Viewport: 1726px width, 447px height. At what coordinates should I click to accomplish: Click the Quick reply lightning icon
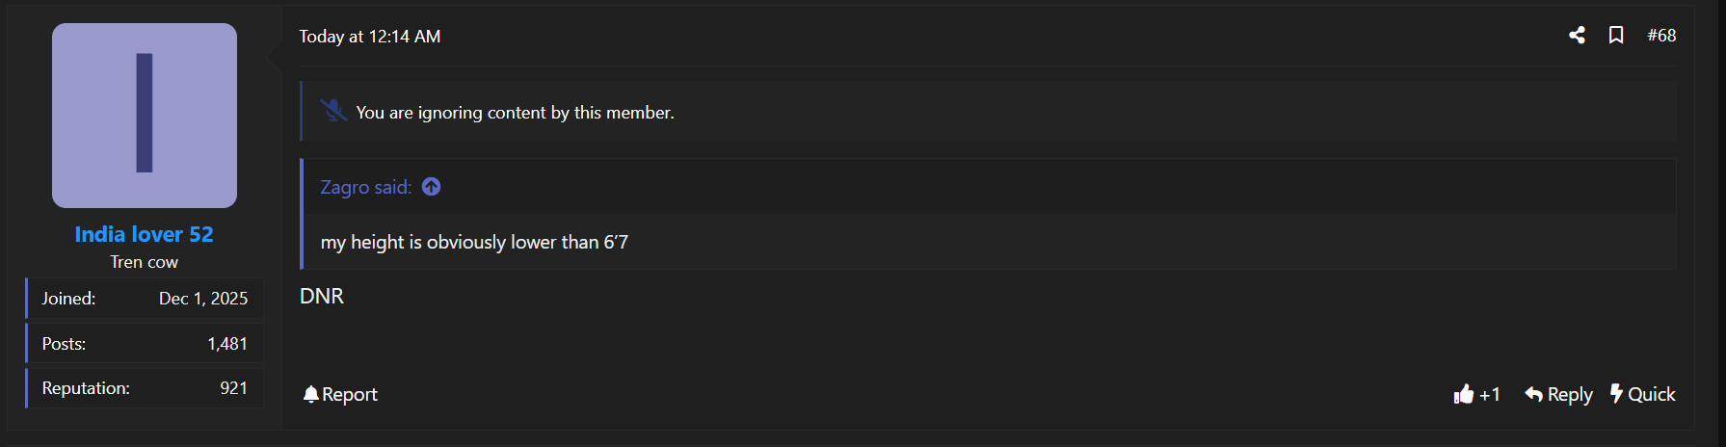(x=1616, y=394)
